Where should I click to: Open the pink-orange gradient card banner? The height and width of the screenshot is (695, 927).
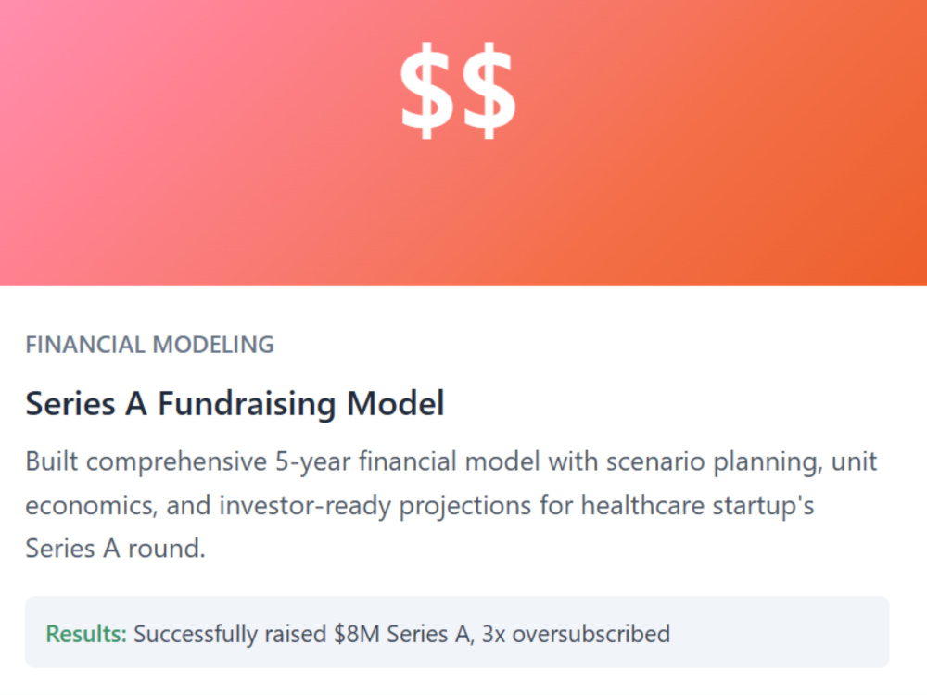tap(463, 143)
